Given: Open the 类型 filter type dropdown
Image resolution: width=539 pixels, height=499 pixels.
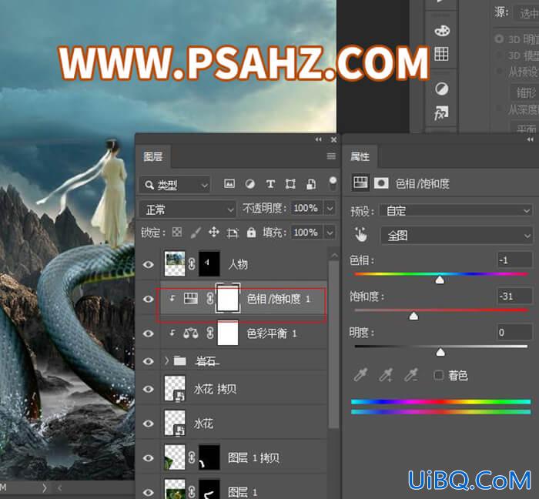Looking at the screenshot, I should (x=175, y=186).
